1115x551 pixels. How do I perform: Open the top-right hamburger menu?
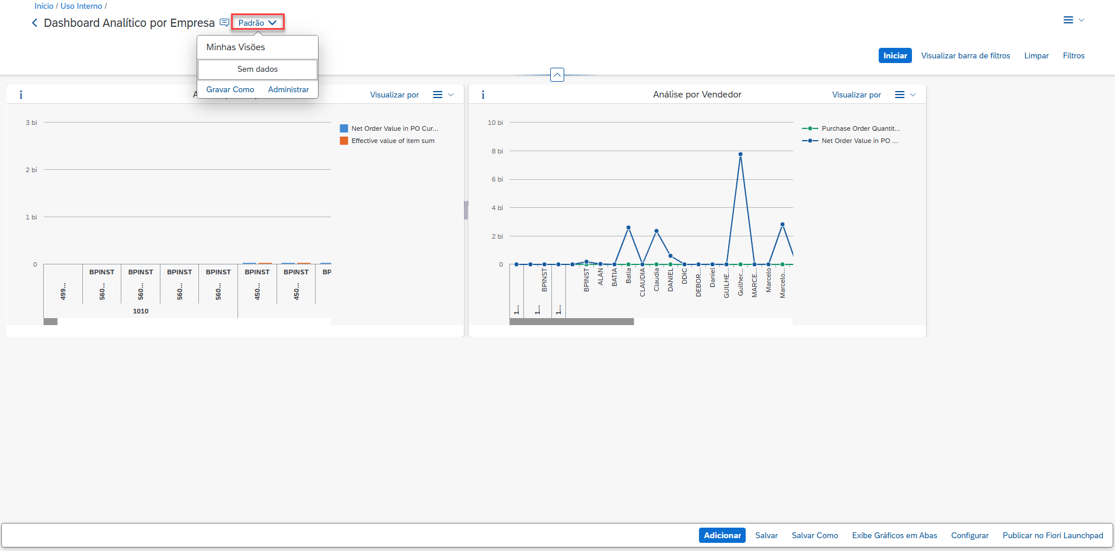[1068, 20]
